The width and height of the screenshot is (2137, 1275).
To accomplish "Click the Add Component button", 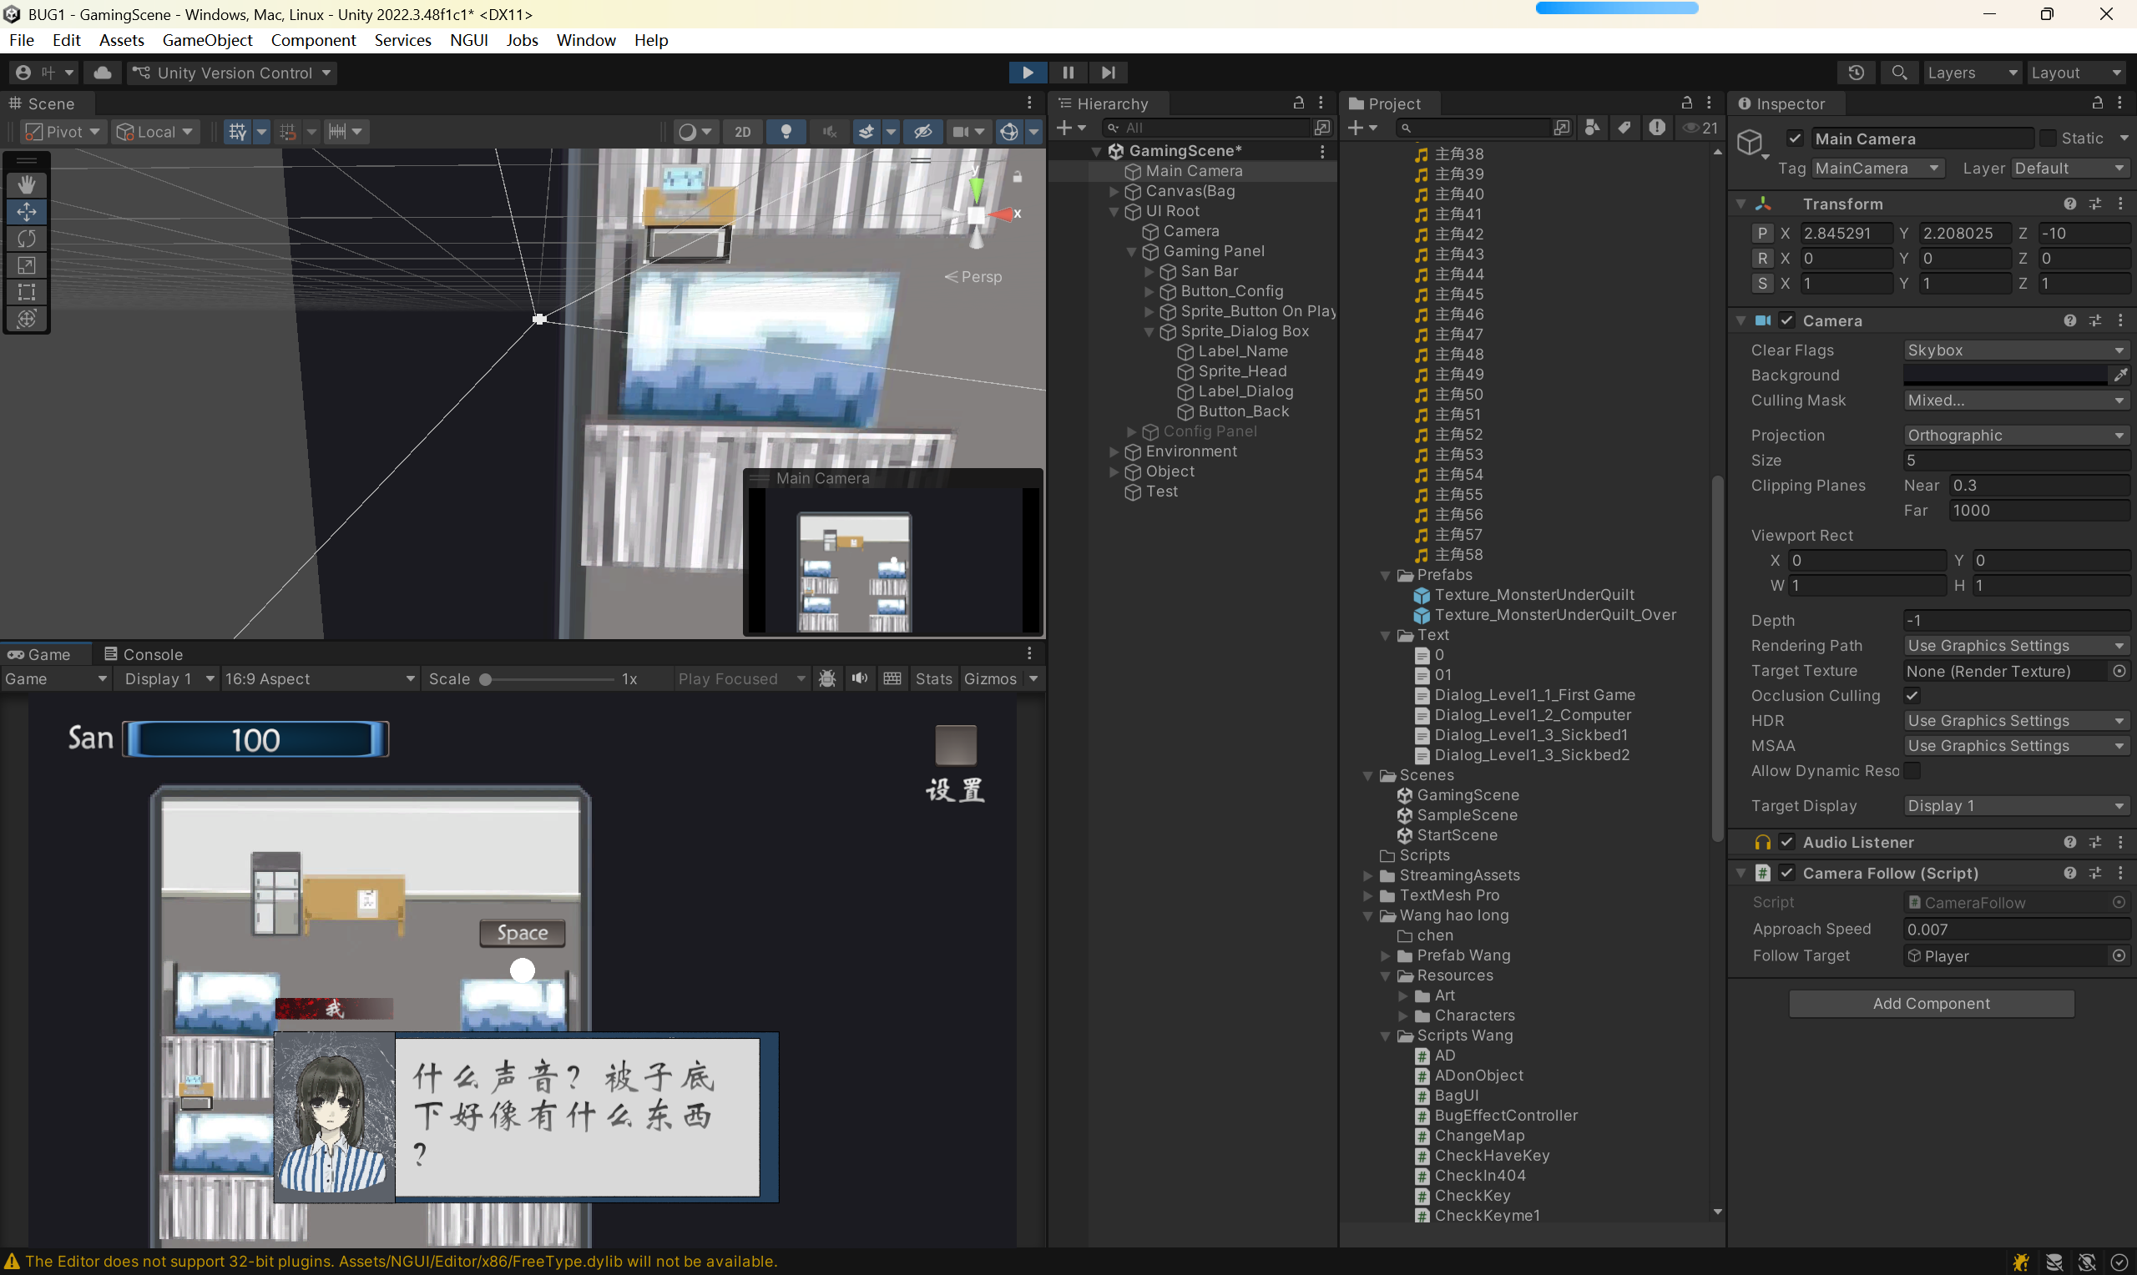I will pos(1931,1004).
